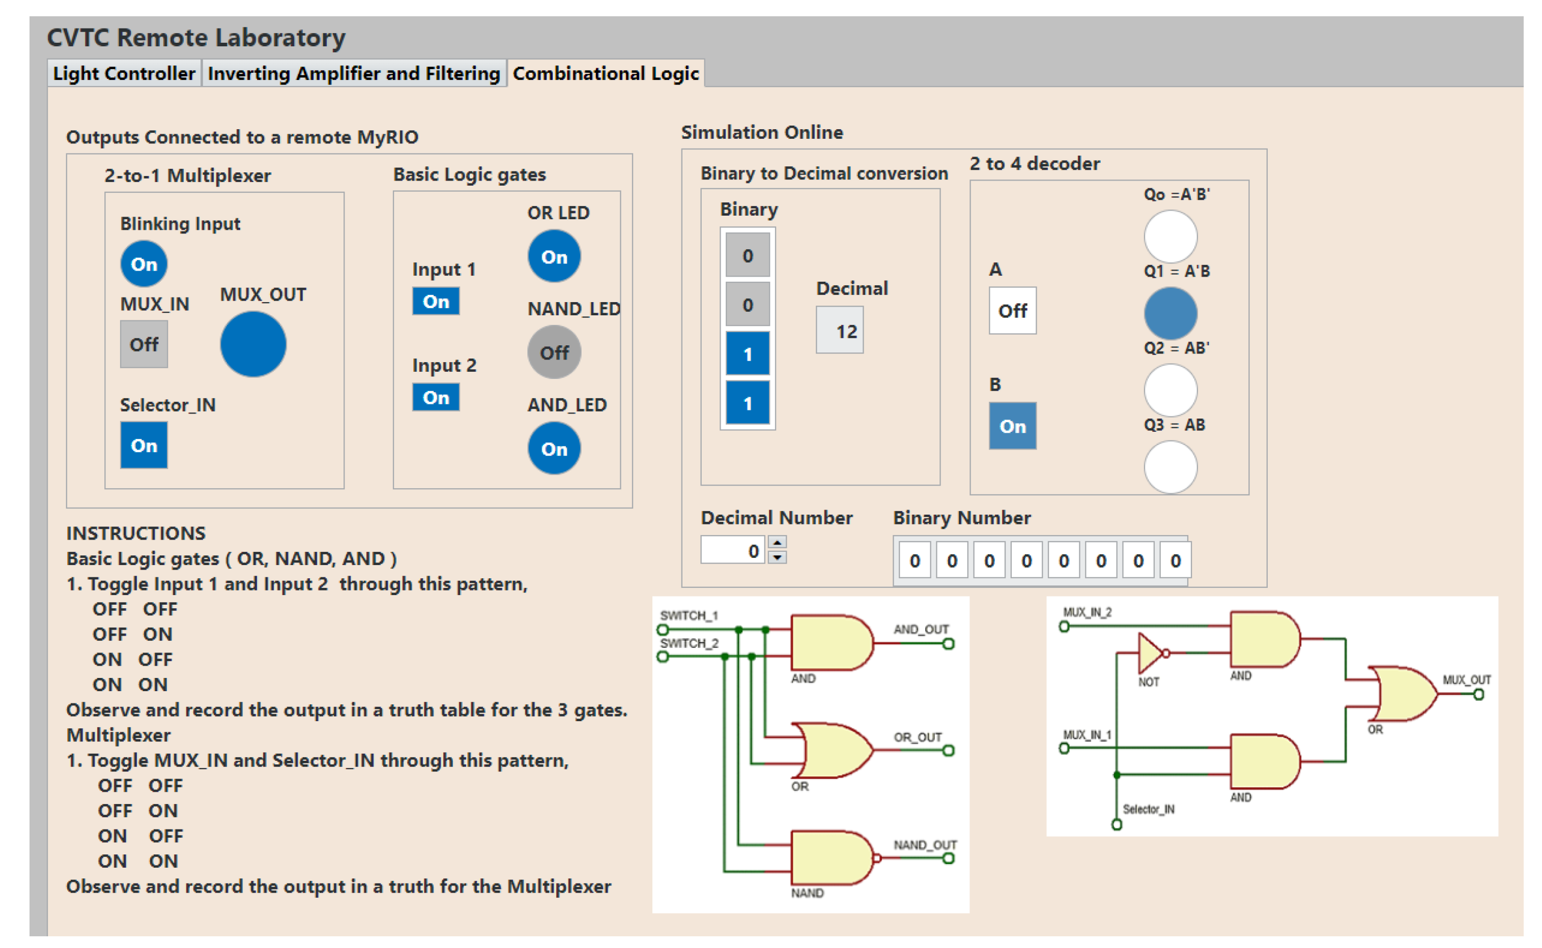Image resolution: width=1542 pixels, height=948 pixels.
Task: Decrement the Decimal Number with down arrow
Action: 777,557
